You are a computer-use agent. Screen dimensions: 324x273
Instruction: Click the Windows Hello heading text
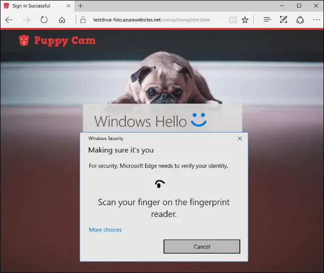141,121
